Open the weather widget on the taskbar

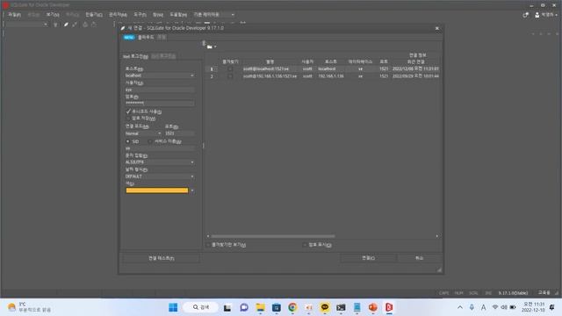[30, 307]
